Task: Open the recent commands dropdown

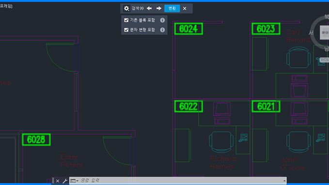Action: pyautogui.click(x=74, y=181)
